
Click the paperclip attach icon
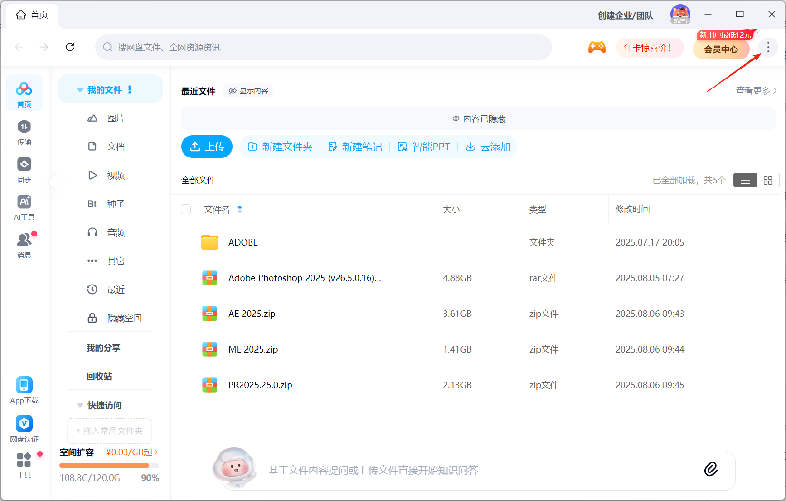pyautogui.click(x=711, y=469)
